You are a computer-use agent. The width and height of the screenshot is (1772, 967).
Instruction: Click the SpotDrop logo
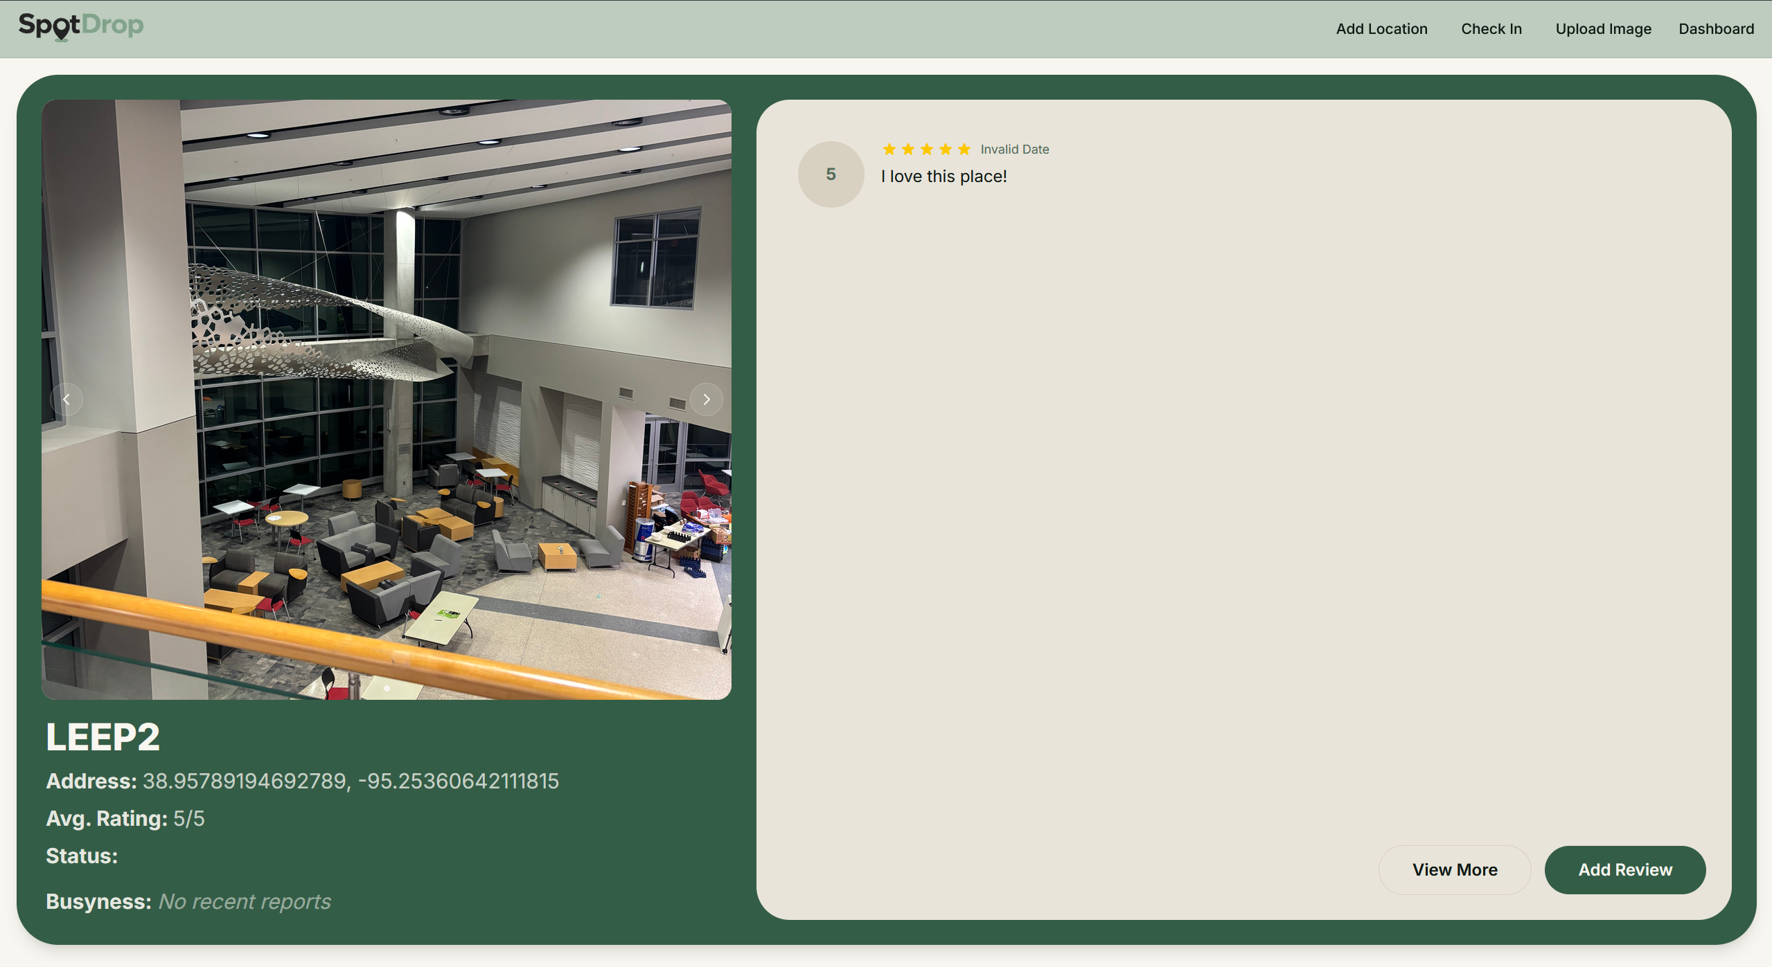click(81, 26)
